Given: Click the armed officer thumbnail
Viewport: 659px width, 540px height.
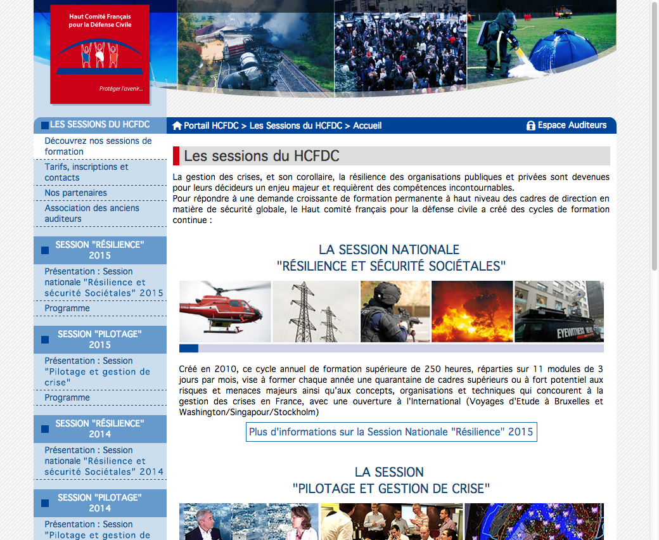Looking at the screenshot, I should (x=395, y=311).
